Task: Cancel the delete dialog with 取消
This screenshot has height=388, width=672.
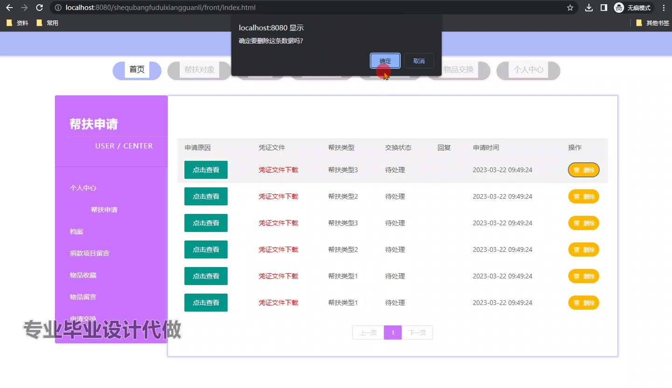Action: 419,61
